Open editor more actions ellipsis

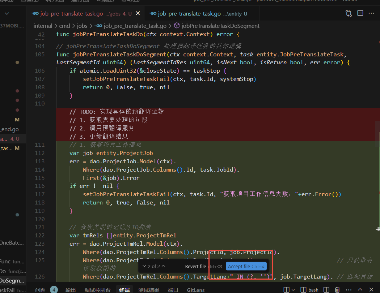(371, 13)
